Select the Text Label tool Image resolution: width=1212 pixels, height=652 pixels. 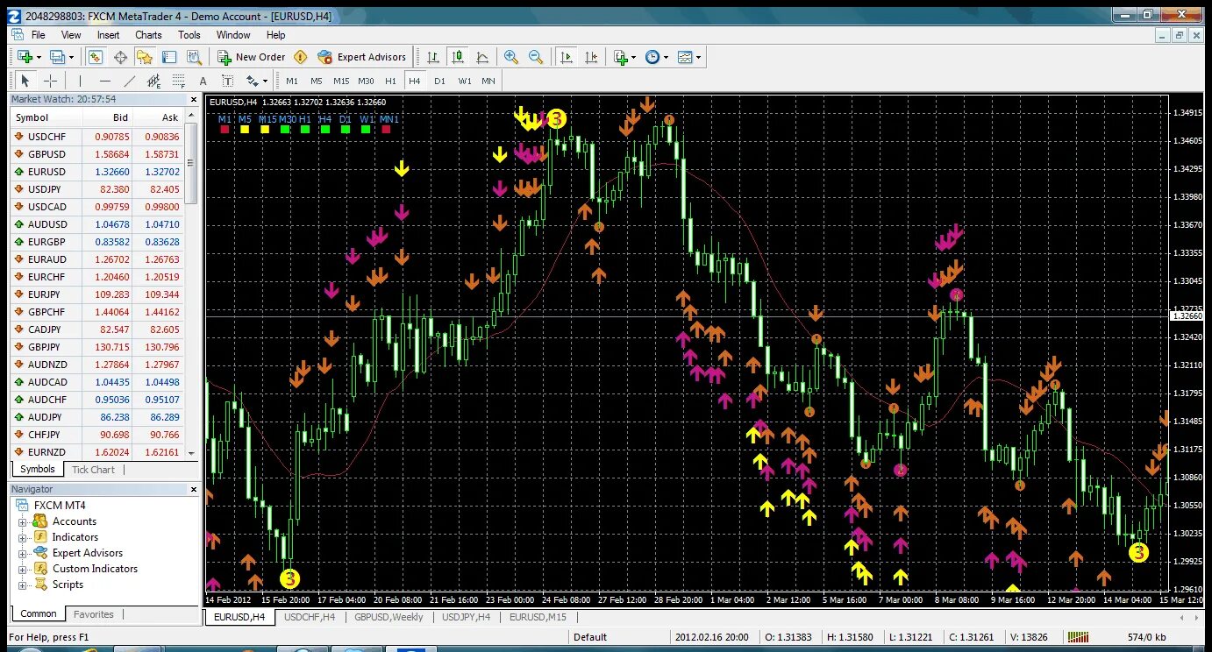pyautogui.click(x=227, y=81)
